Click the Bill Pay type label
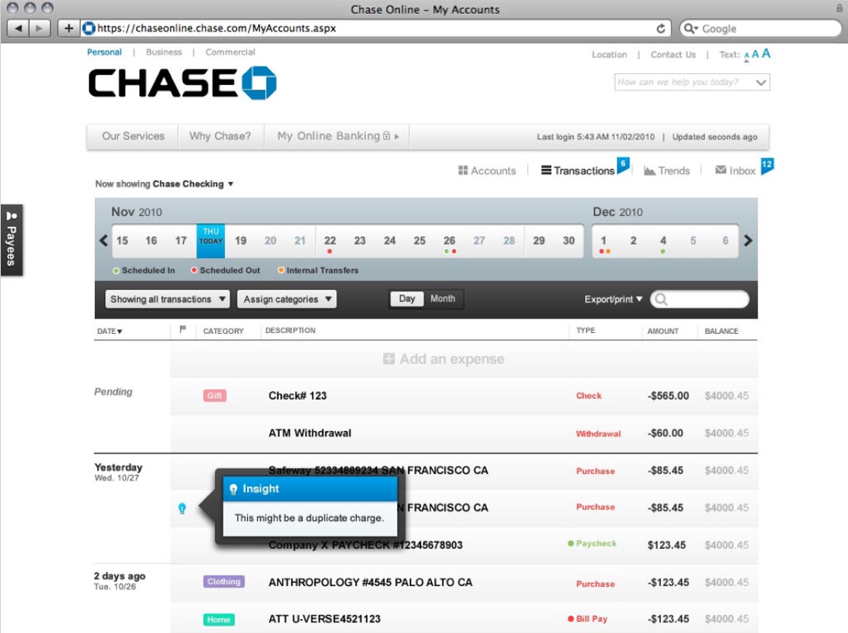The height and width of the screenshot is (633, 848). pyautogui.click(x=592, y=618)
